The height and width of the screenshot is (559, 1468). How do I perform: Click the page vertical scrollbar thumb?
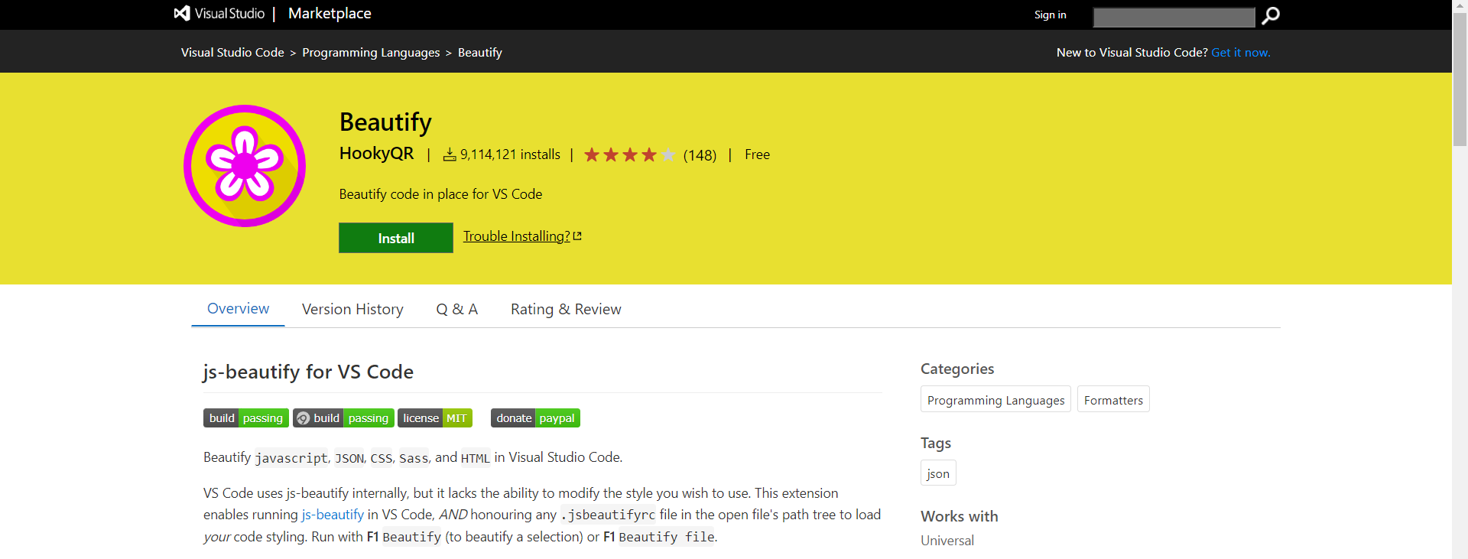1460,80
